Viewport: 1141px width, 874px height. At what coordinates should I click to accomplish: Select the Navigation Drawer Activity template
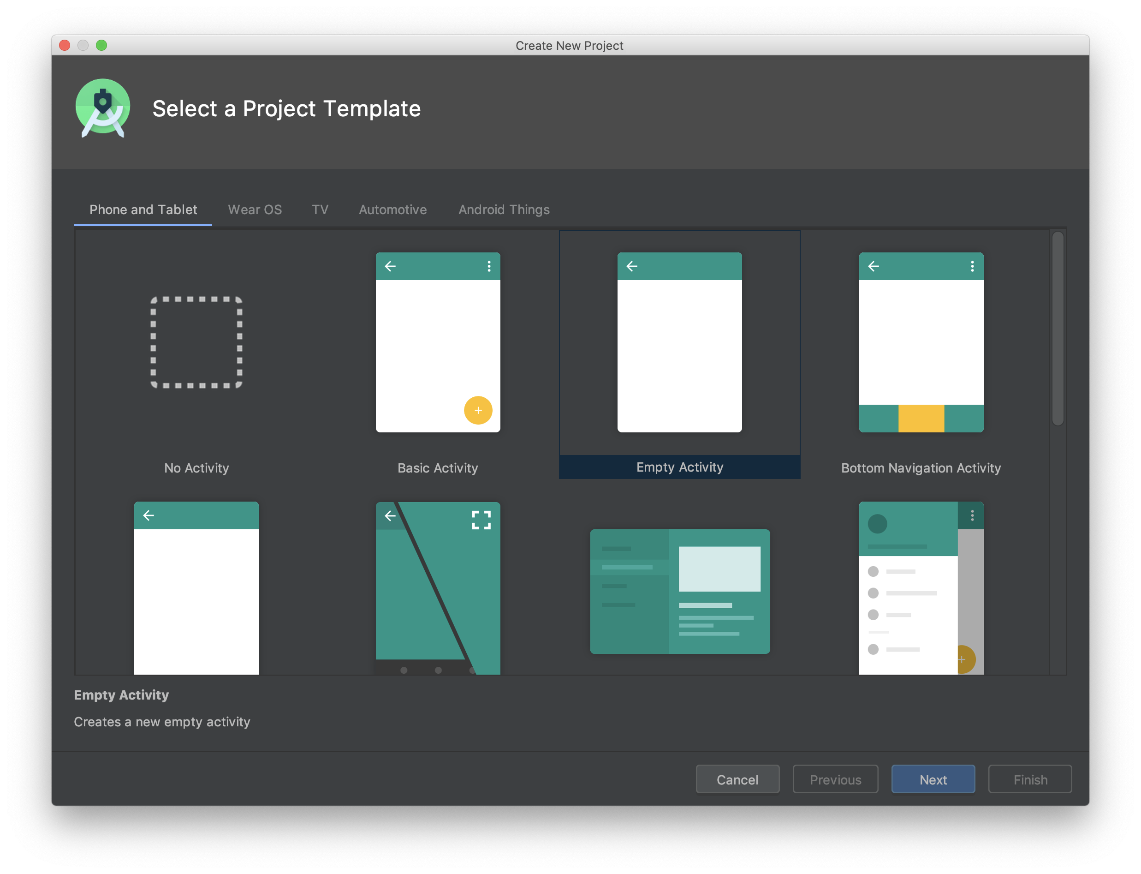[921, 588]
